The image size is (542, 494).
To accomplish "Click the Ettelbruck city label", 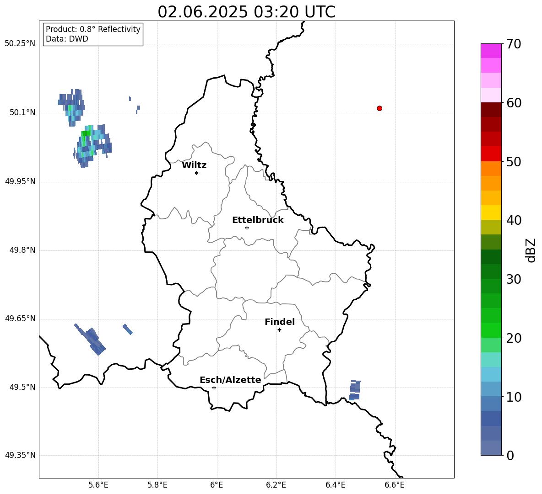I will tap(258, 220).
